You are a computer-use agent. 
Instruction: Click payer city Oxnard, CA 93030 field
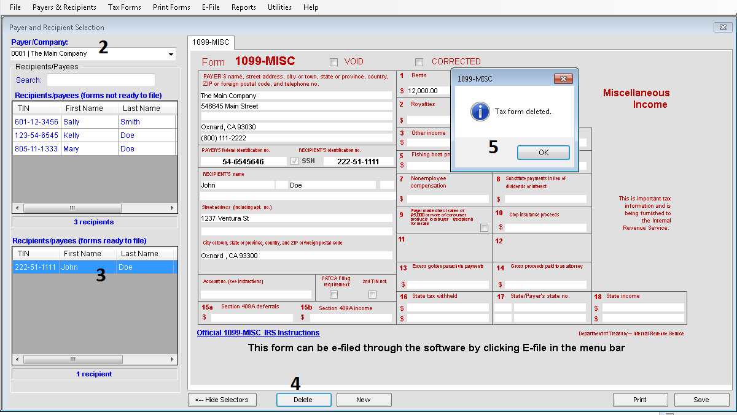[x=296, y=127]
